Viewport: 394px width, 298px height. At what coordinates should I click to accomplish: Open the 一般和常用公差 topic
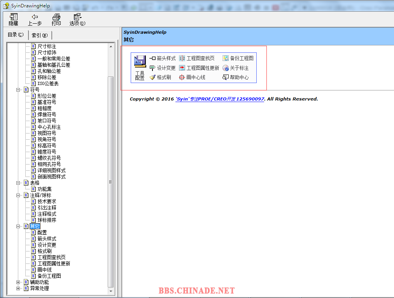pos(54,59)
